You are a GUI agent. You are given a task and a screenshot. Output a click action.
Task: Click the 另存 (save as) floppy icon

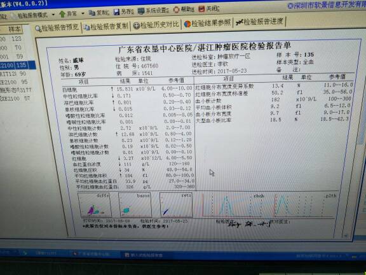116,12
